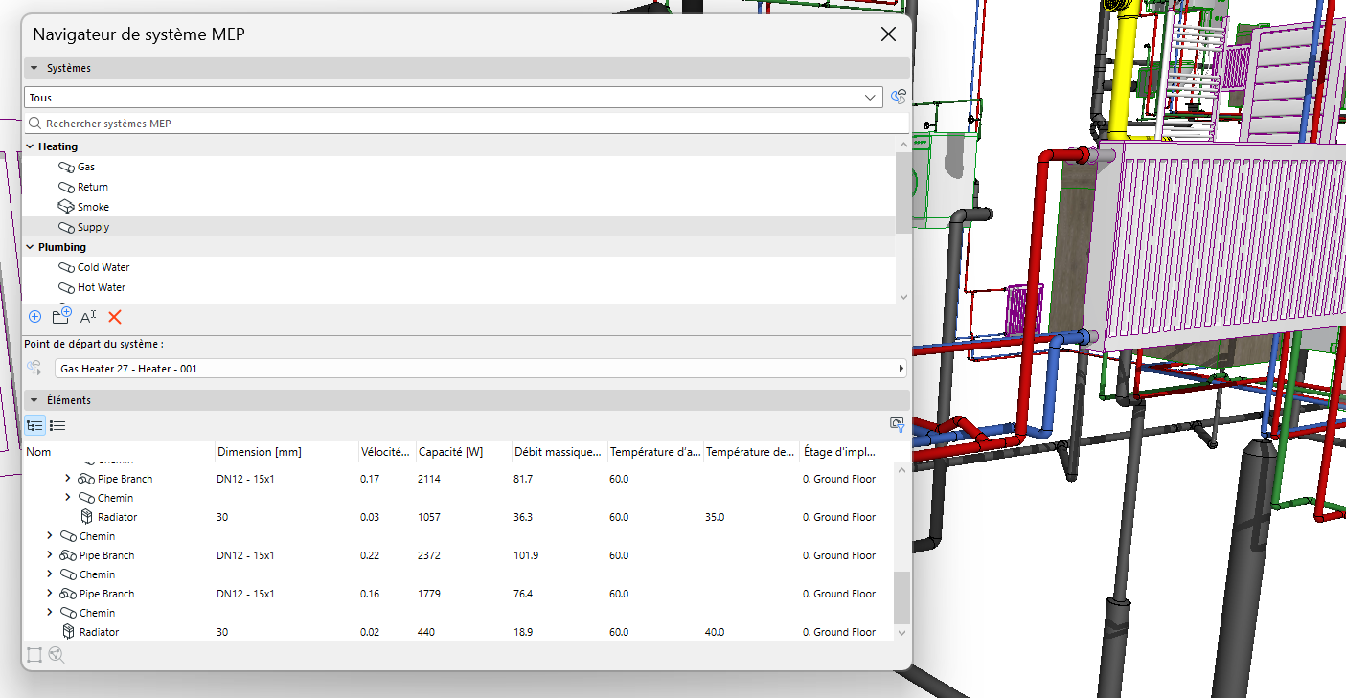1346x698 pixels.
Task: Click the elements table scroll-up arrow
Action: 901,469
